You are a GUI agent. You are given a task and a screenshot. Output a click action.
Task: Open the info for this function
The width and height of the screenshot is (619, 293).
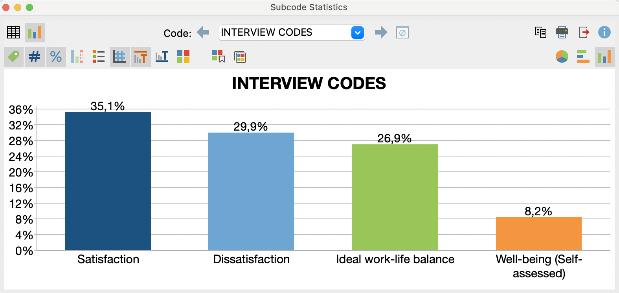point(604,33)
